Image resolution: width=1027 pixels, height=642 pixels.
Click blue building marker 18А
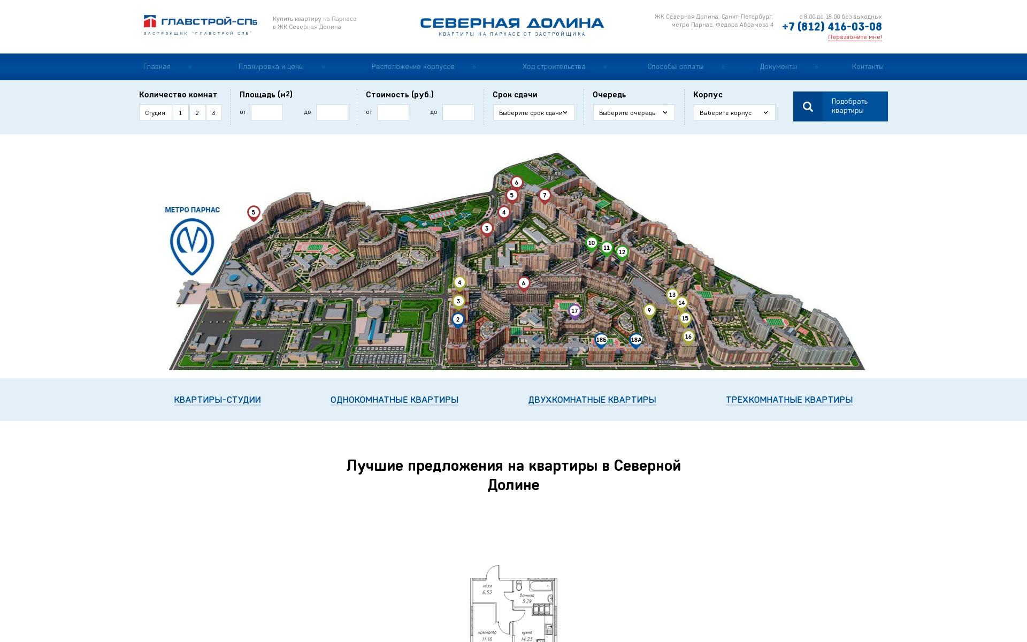pos(636,341)
